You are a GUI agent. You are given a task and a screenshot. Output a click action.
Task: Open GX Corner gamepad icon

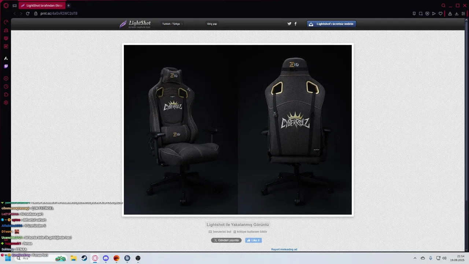pyautogui.click(x=15, y=5)
